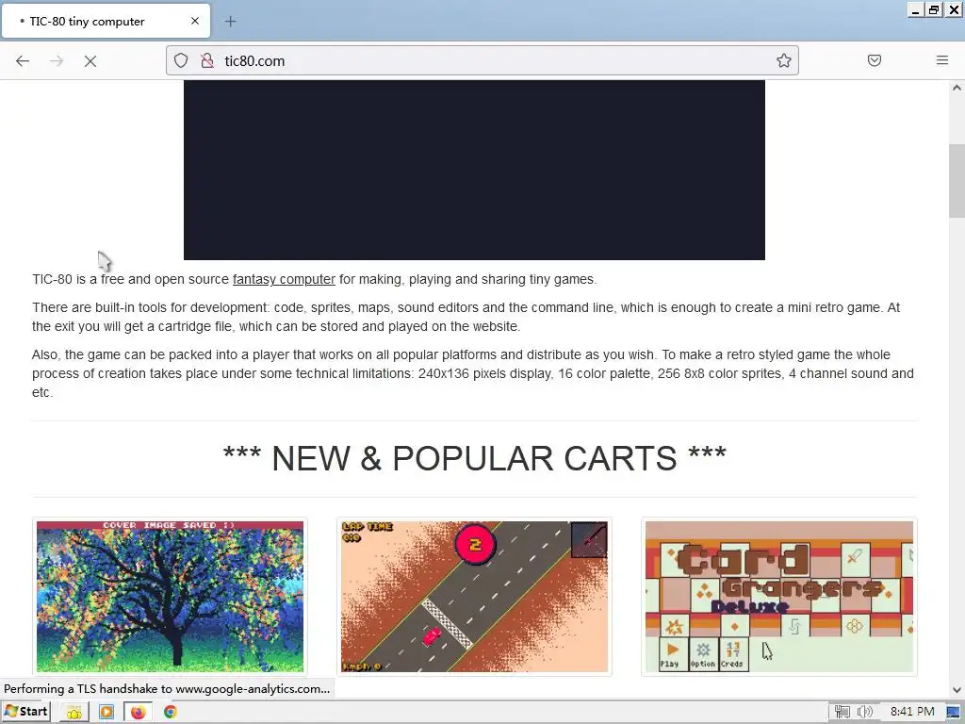Image resolution: width=965 pixels, height=724 pixels.
Task: Open the volume speaker tray icon
Action: tap(864, 713)
